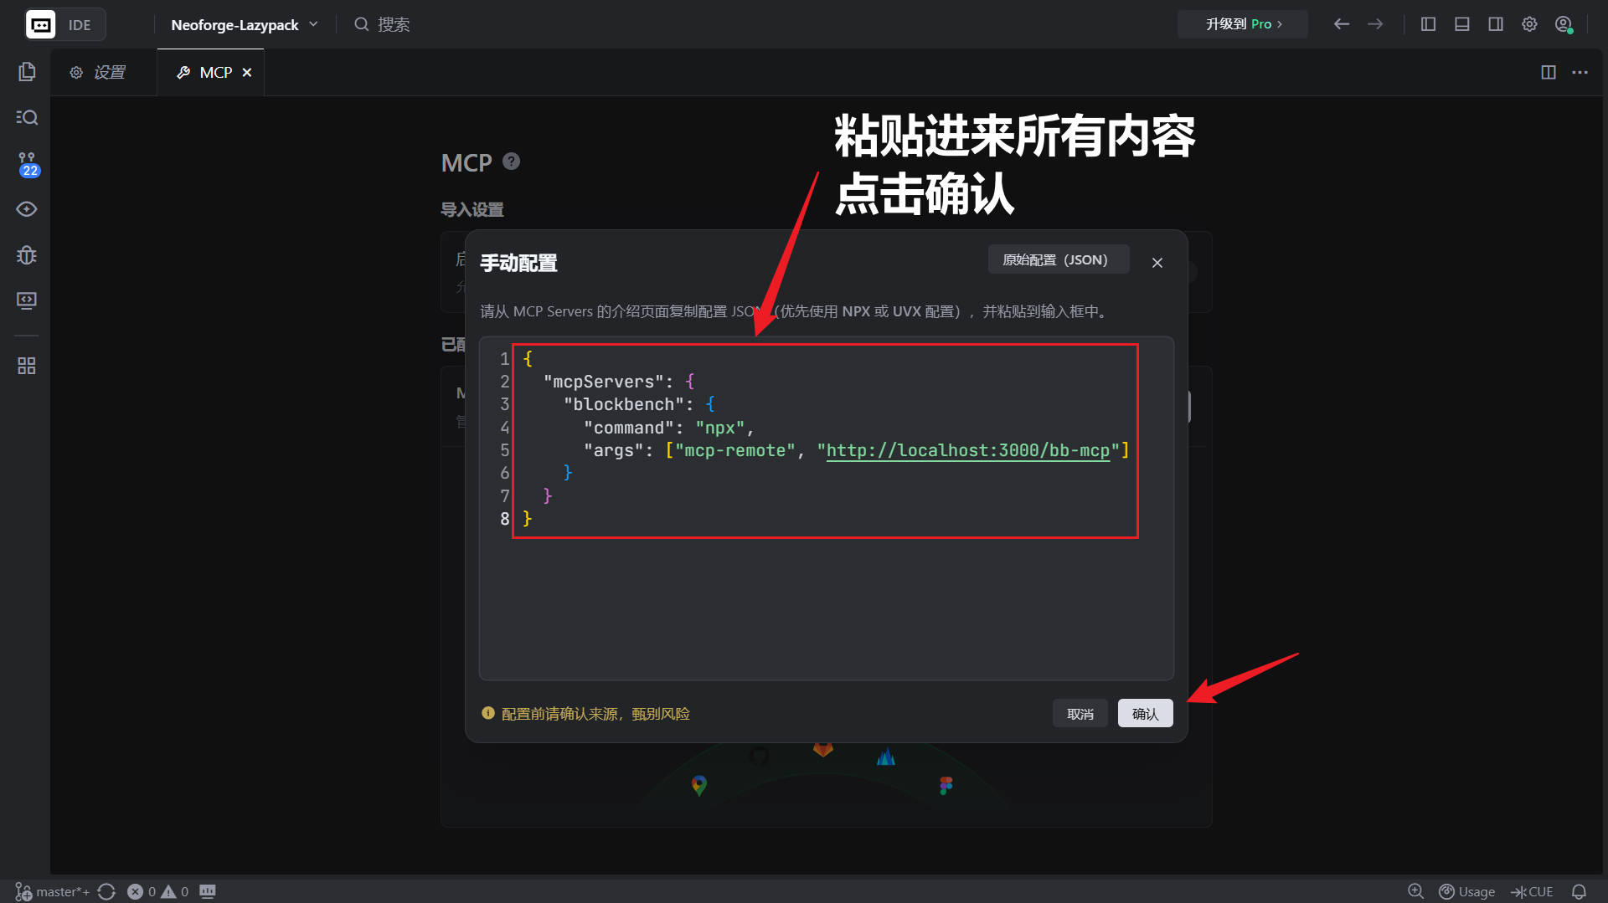This screenshot has height=903, width=1608.
Task: Click the keyboard-shaped icon in status bar
Action: [x=208, y=891]
